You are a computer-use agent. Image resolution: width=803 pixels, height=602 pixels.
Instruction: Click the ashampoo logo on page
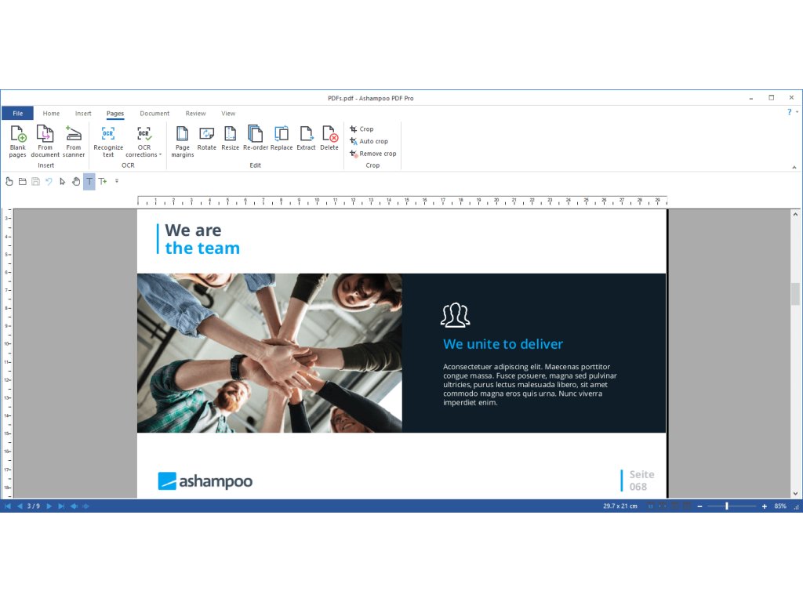[x=205, y=481]
